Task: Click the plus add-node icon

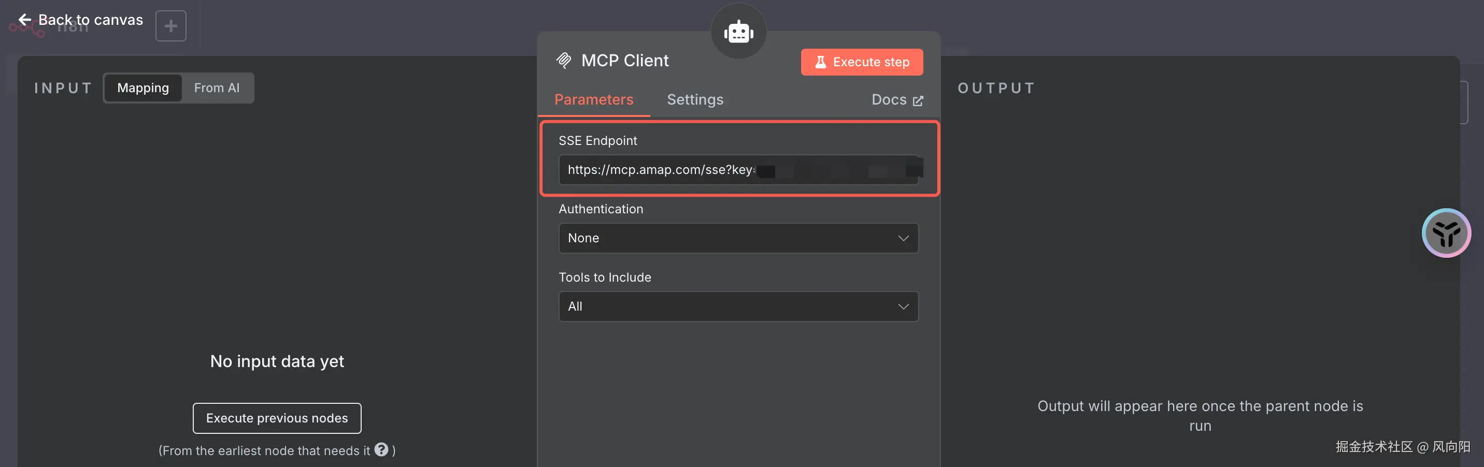Action: 170,26
